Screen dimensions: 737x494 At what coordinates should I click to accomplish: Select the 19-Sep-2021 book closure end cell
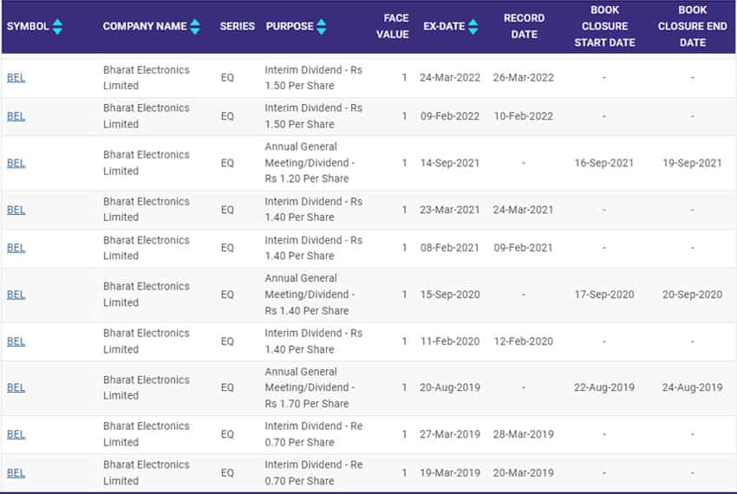[x=693, y=163]
